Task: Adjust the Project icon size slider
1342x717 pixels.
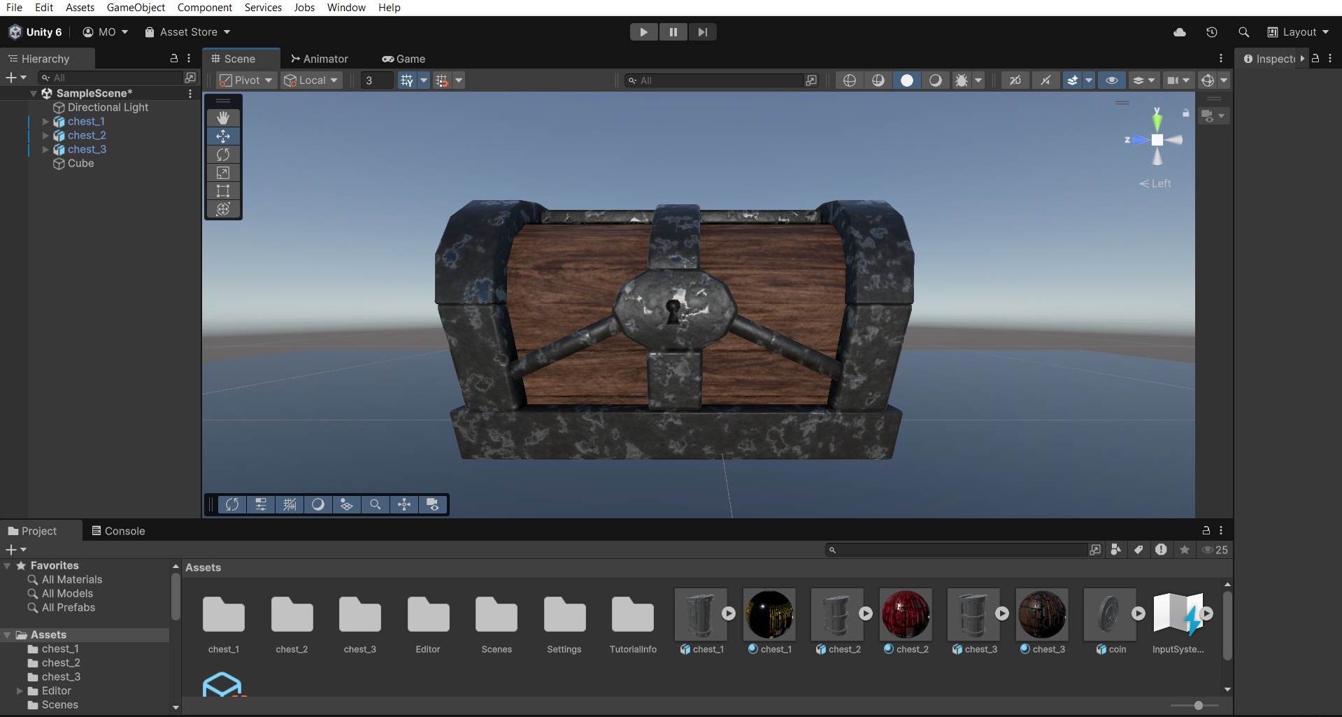Action: (x=1197, y=706)
